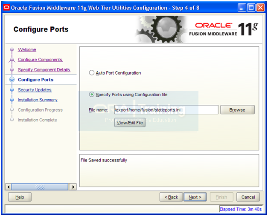The height and width of the screenshot is (216, 268).
Task: Select Auto Port Configuration radio button
Action: 92,73
